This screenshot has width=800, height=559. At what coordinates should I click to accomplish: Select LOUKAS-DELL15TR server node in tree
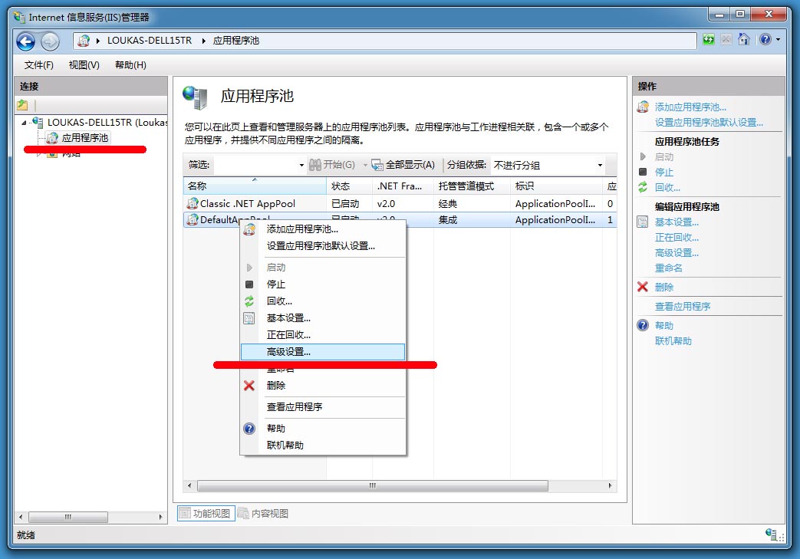[107, 123]
